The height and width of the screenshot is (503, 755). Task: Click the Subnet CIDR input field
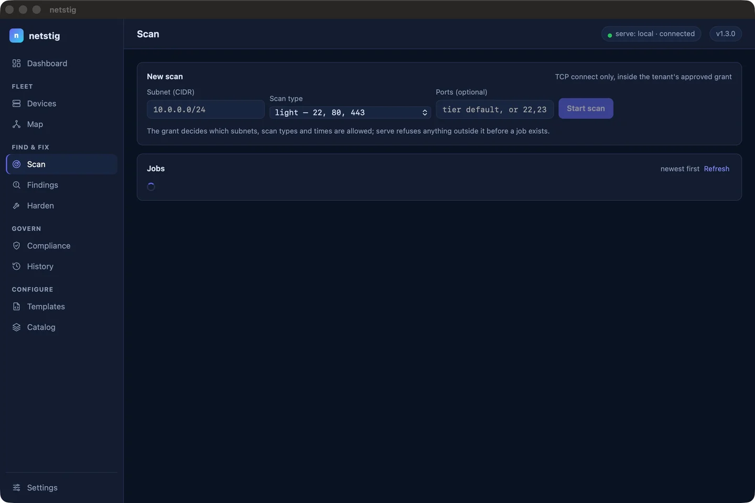pyautogui.click(x=206, y=110)
